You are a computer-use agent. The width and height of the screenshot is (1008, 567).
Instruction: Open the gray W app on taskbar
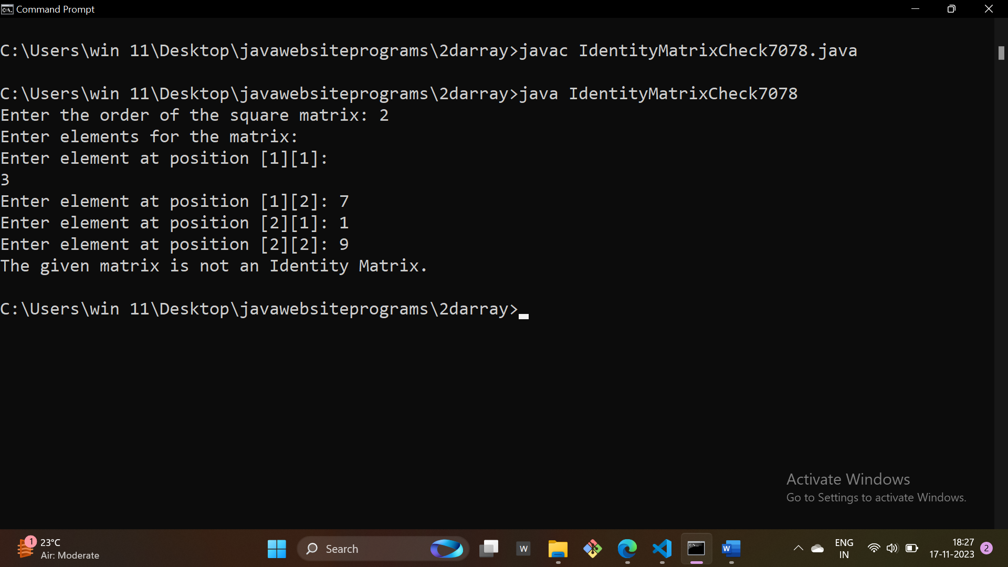[523, 549]
